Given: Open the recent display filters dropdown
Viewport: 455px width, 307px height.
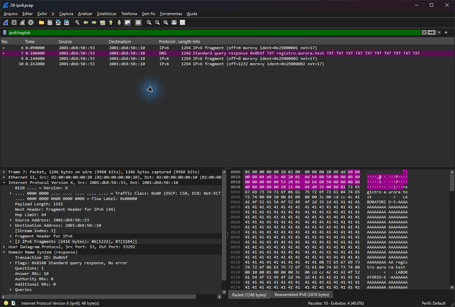Looking at the screenshot, I should [x=439, y=32].
